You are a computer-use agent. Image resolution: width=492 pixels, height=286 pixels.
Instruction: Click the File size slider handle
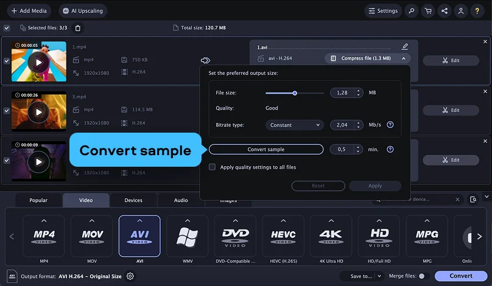[295, 93]
